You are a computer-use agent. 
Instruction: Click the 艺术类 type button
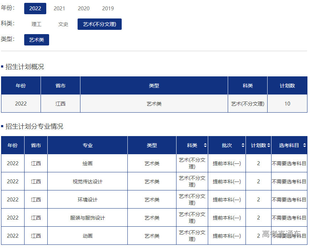tap(37, 40)
